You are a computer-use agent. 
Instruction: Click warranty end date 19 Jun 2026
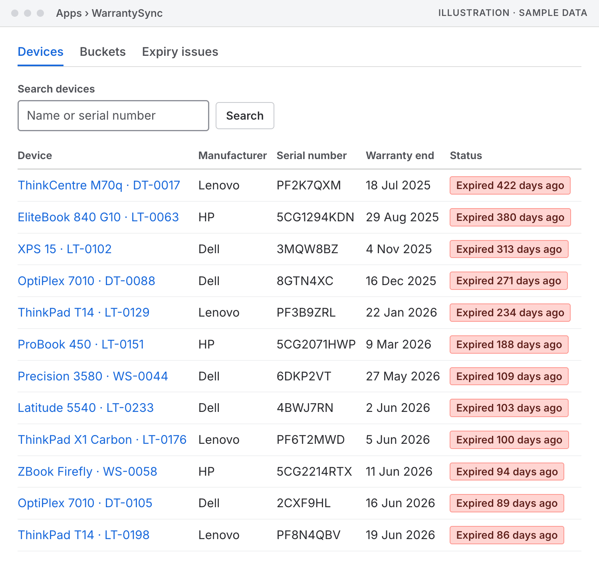[x=401, y=535]
